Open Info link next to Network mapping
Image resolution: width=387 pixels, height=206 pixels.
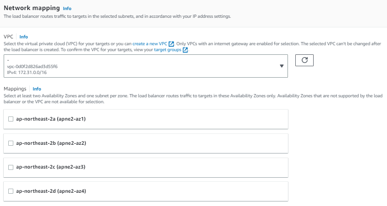(x=67, y=8)
